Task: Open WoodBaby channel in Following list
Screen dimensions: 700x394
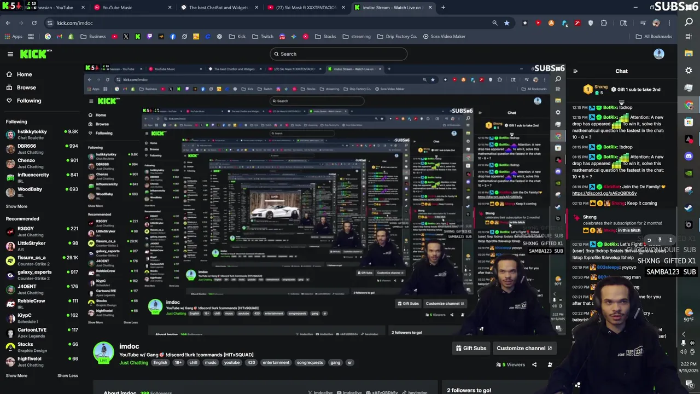Action: (42, 192)
